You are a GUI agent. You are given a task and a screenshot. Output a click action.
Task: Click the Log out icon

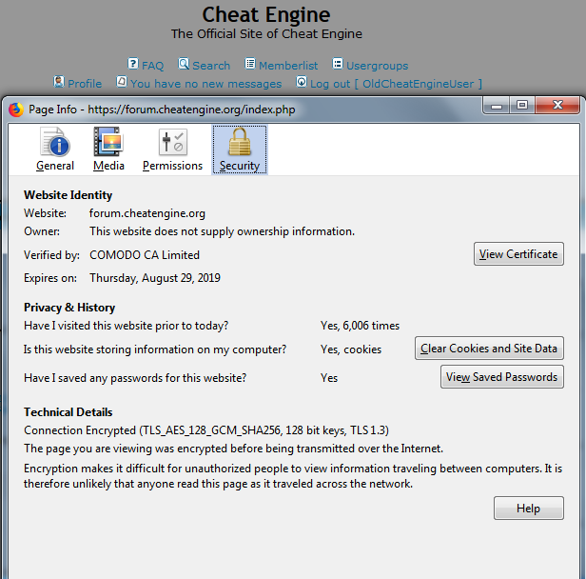click(302, 82)
